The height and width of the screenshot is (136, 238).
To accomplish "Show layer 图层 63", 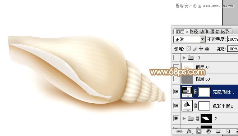I will coord(176,79).
